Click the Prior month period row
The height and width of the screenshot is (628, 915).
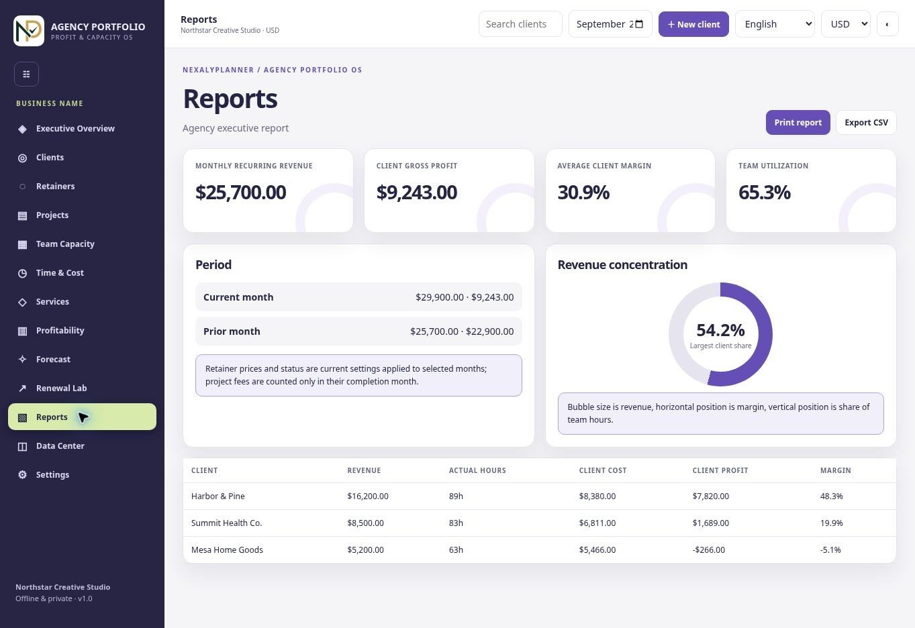(358, 331)
